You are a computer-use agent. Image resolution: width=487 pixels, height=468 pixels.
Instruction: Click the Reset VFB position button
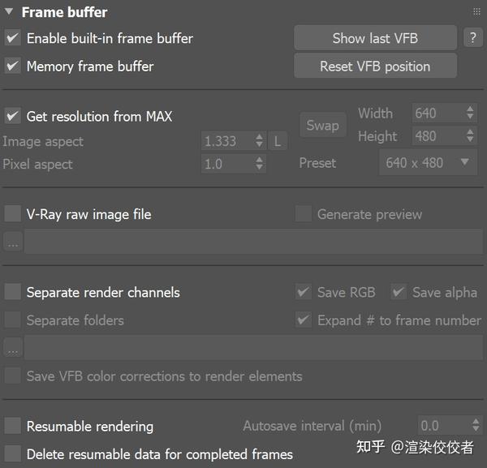point(375,67)
